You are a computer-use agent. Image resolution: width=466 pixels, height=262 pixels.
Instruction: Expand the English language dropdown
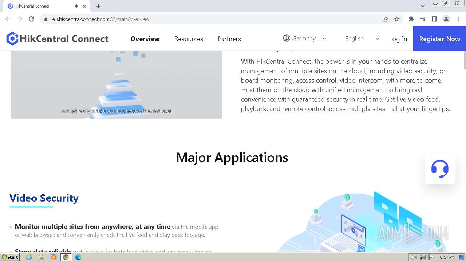click(377, 39)
